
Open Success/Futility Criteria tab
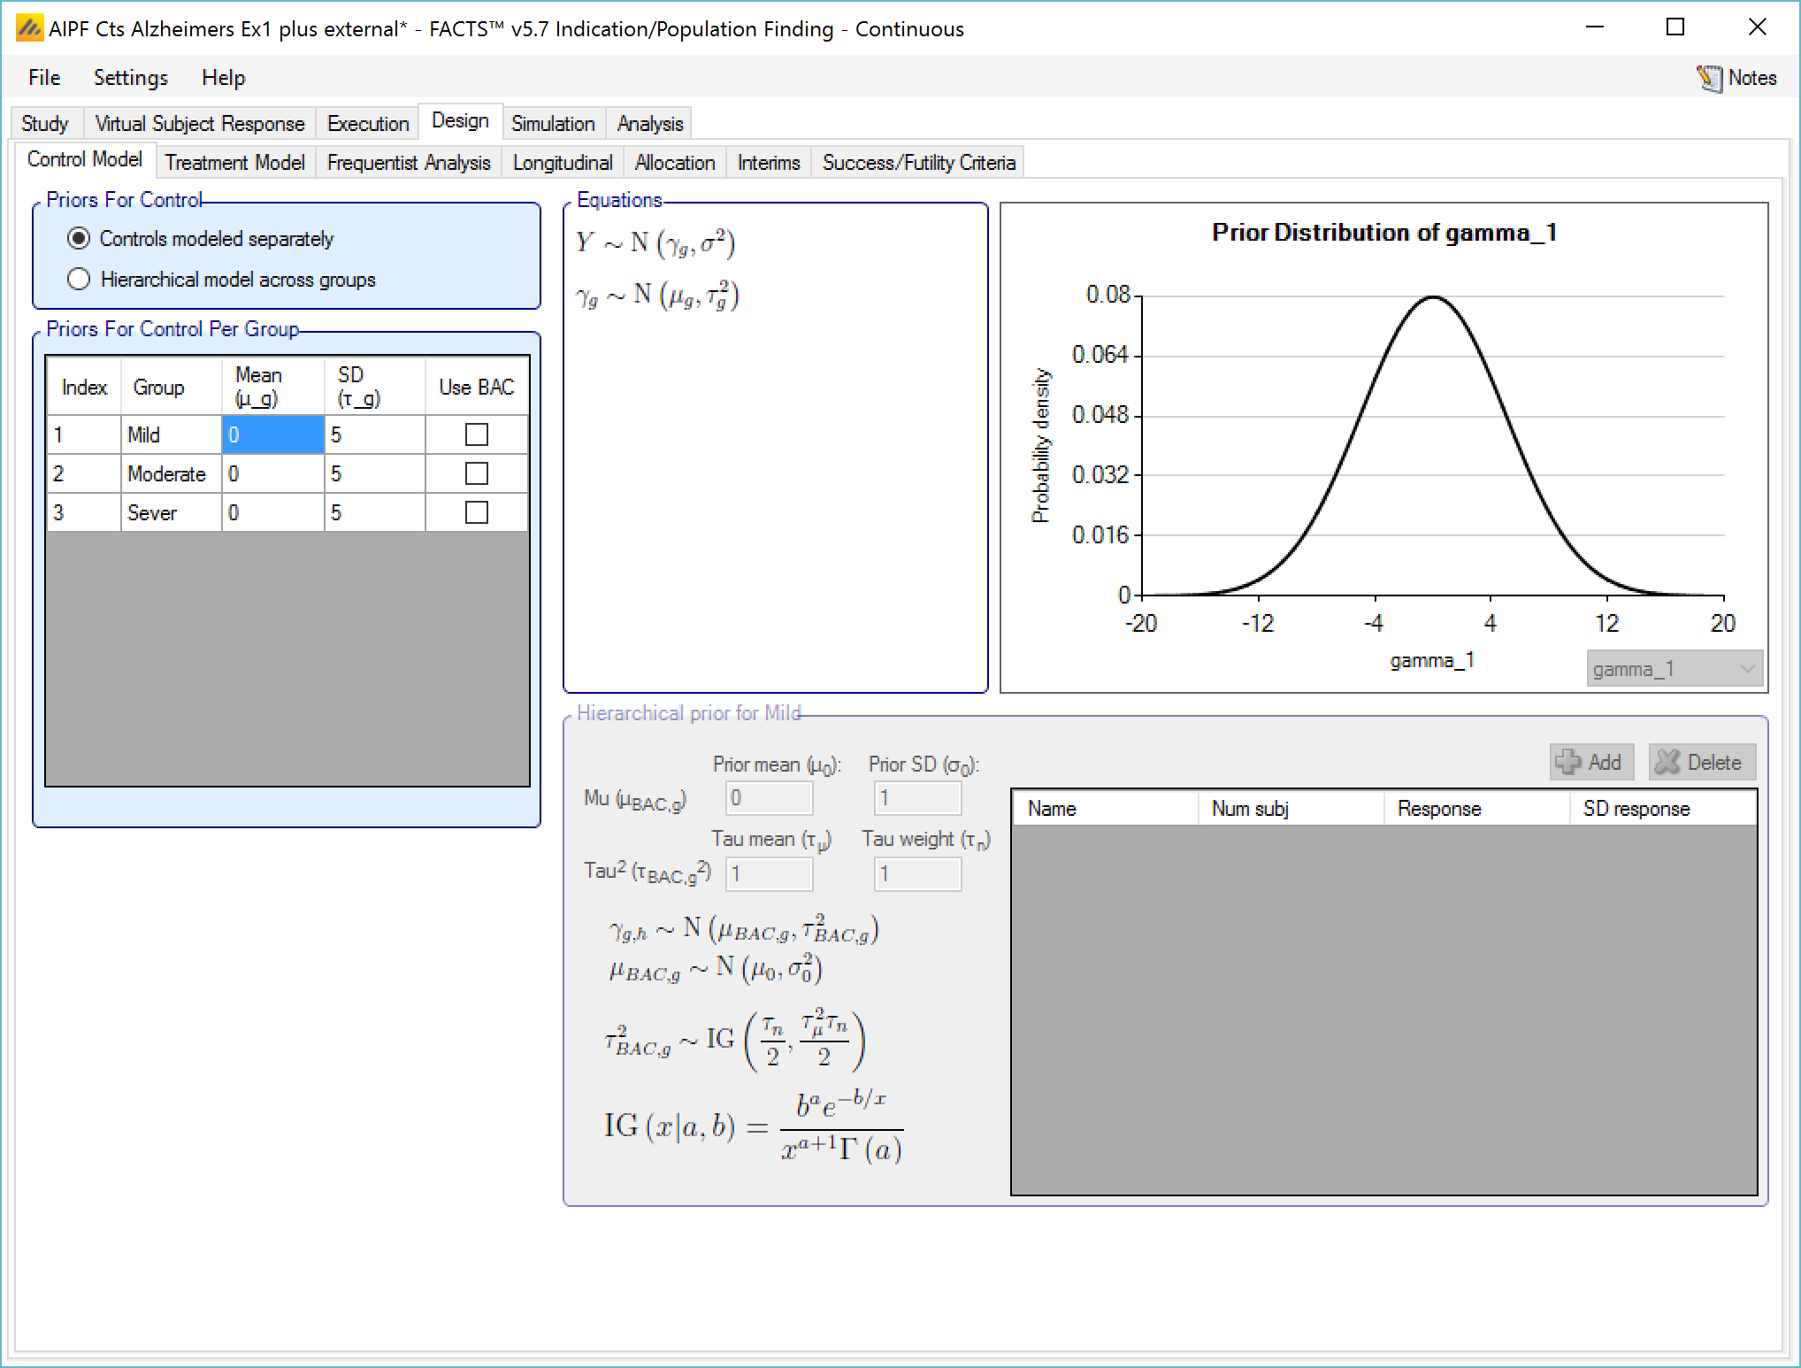tap(918, 163)
